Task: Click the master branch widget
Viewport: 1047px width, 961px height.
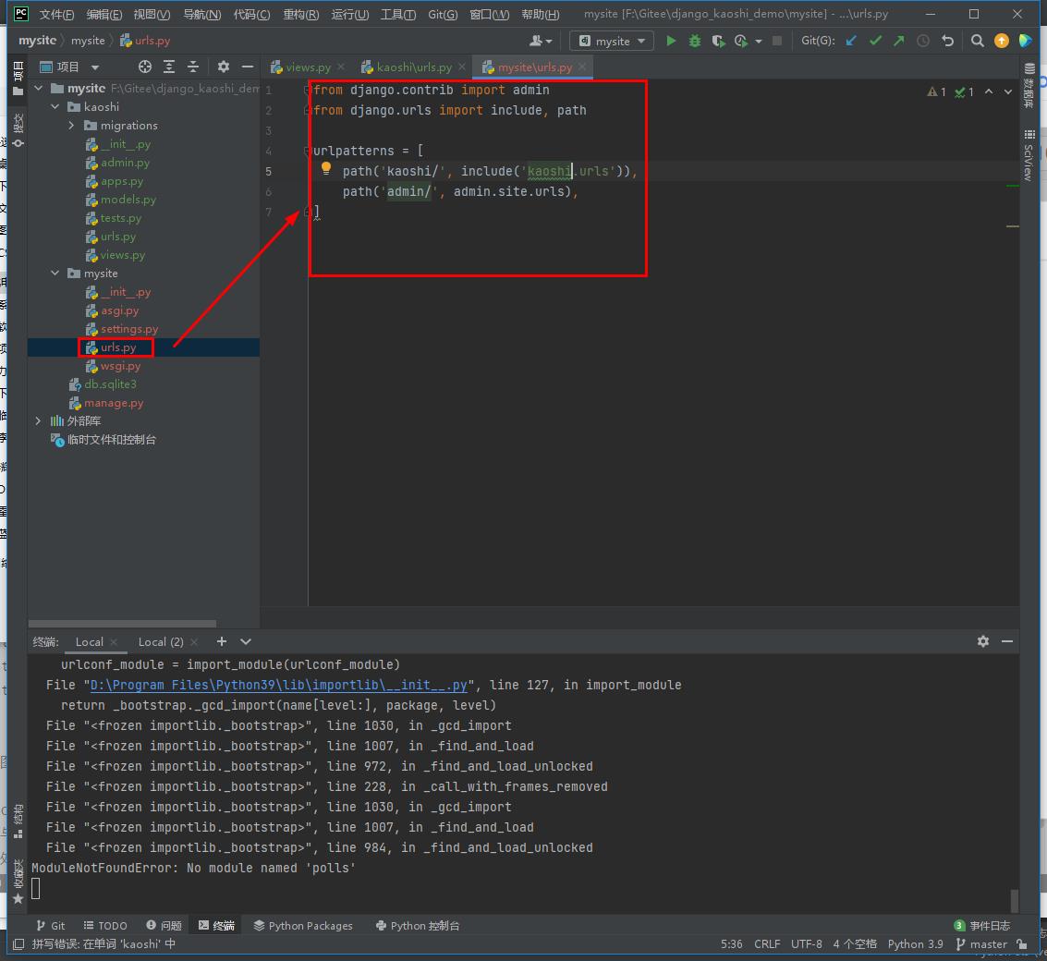Action: [981, 944]
